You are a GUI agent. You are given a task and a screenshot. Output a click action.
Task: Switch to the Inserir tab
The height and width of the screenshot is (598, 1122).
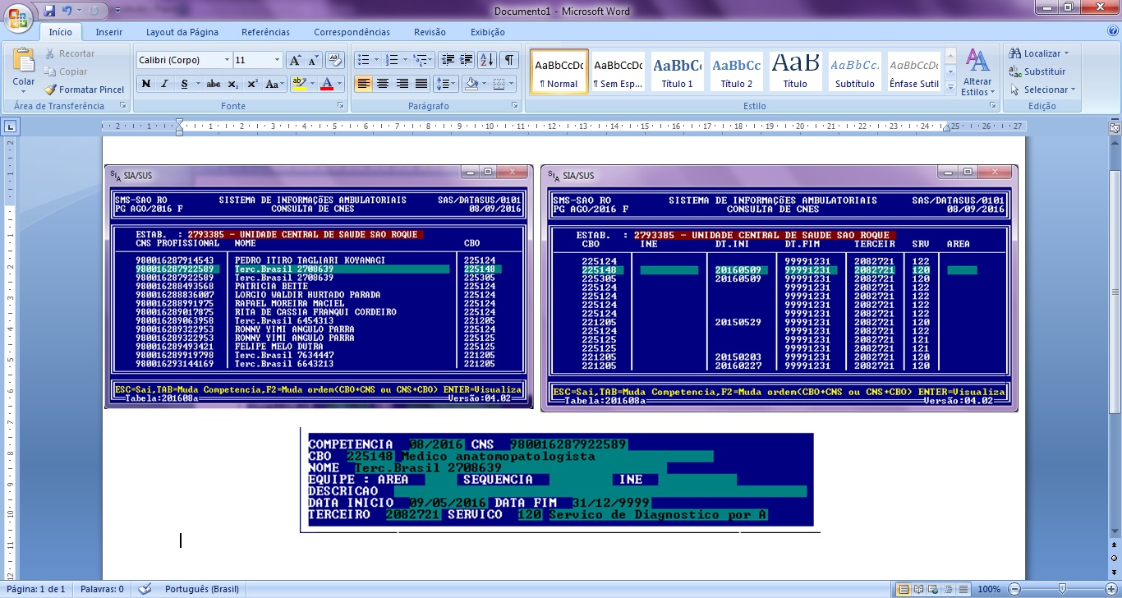point(109,32)
